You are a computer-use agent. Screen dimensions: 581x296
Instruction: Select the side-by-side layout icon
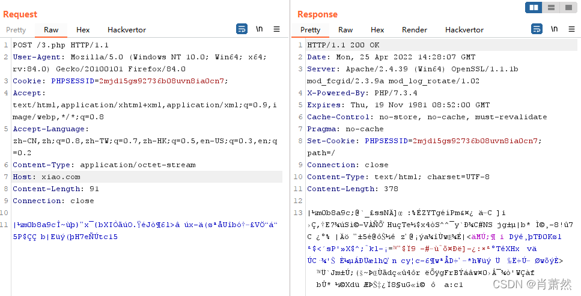pyautogui.click(x=533, y=8)
